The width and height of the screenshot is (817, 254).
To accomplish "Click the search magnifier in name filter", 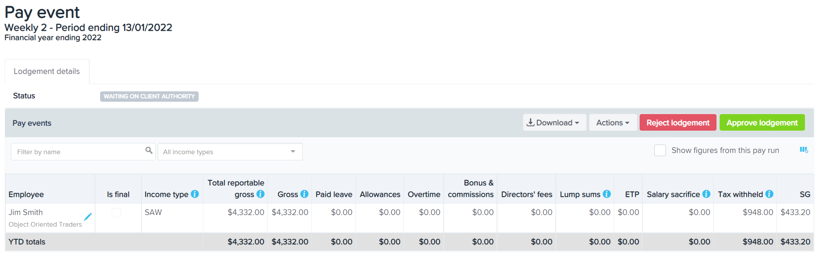I will pyautogui.click(x=149, y=150).
